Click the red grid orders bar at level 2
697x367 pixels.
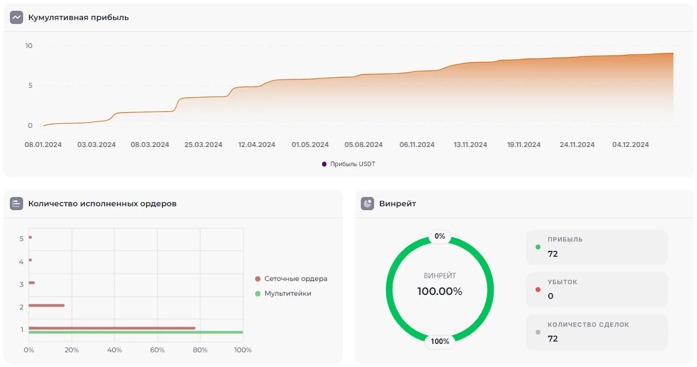coord(47,305)
